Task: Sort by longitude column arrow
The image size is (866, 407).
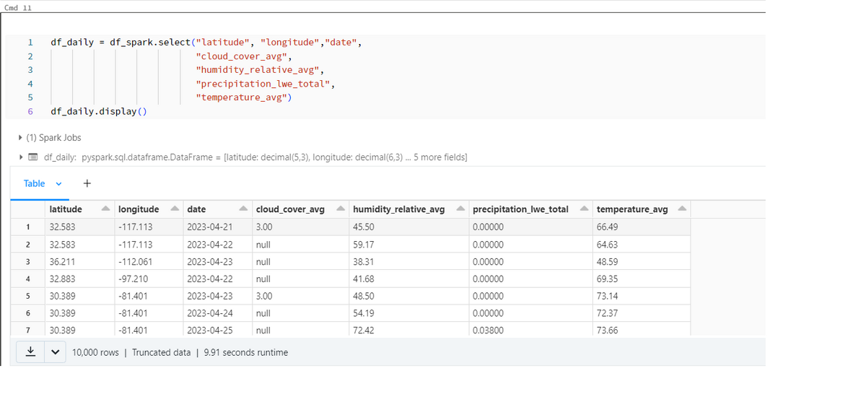Action: (x=173, y=209)
